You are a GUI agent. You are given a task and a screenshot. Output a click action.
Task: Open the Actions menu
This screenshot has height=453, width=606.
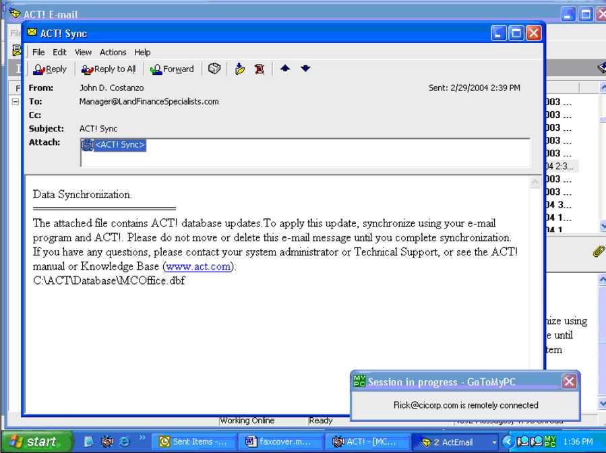pyautogui.click(x=113, y=52)
